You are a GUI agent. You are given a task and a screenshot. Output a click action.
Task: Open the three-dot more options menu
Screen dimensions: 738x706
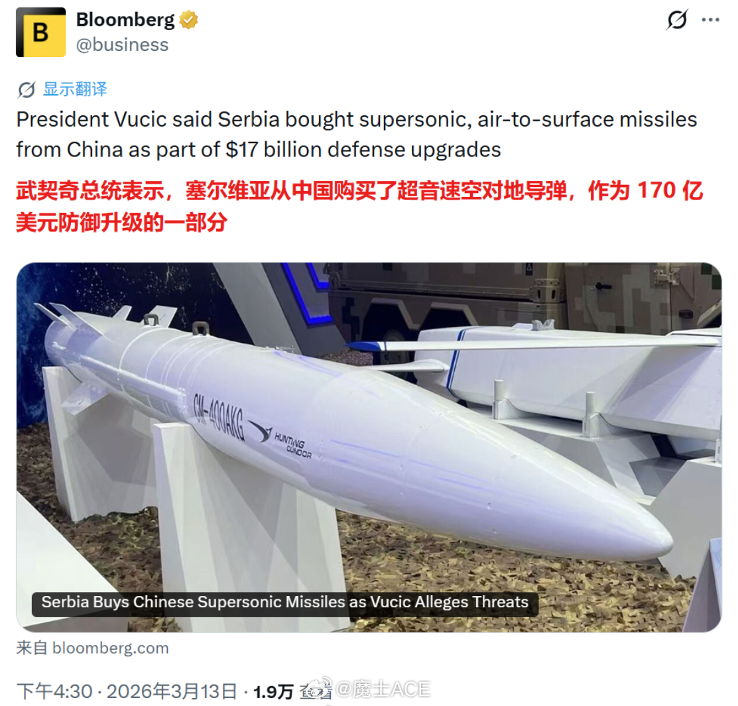point(710,20)
